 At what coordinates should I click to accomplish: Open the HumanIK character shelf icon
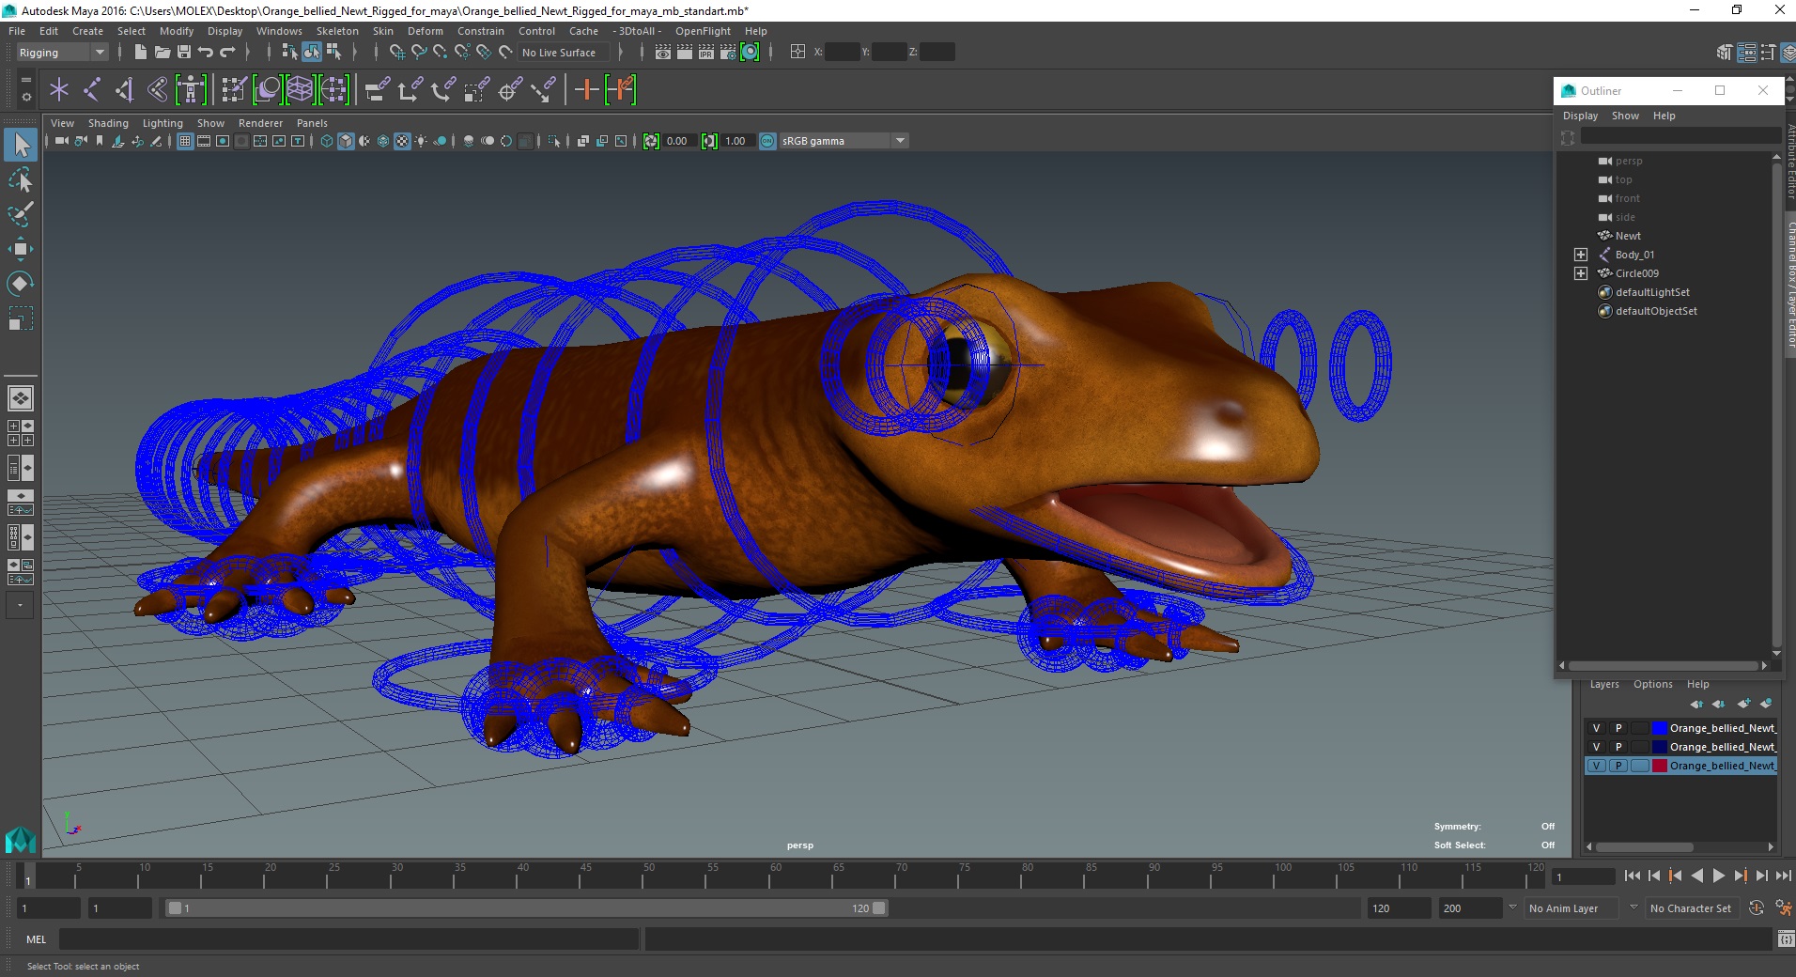[191, 90]
